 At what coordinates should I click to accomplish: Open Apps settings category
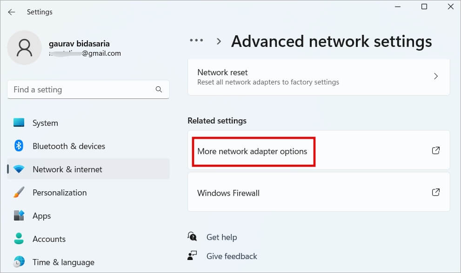(88, 216)
